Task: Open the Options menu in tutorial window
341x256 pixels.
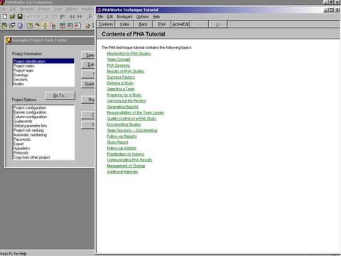Action: (142, 16)
